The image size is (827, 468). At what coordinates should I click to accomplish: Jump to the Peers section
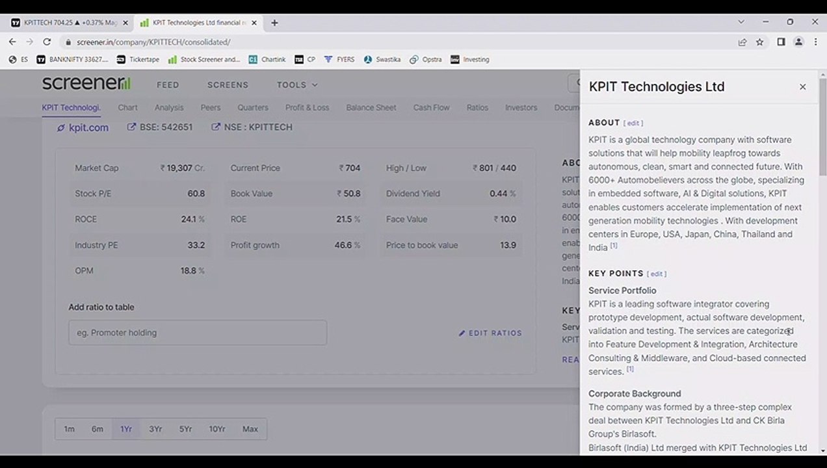click(211, 108)
